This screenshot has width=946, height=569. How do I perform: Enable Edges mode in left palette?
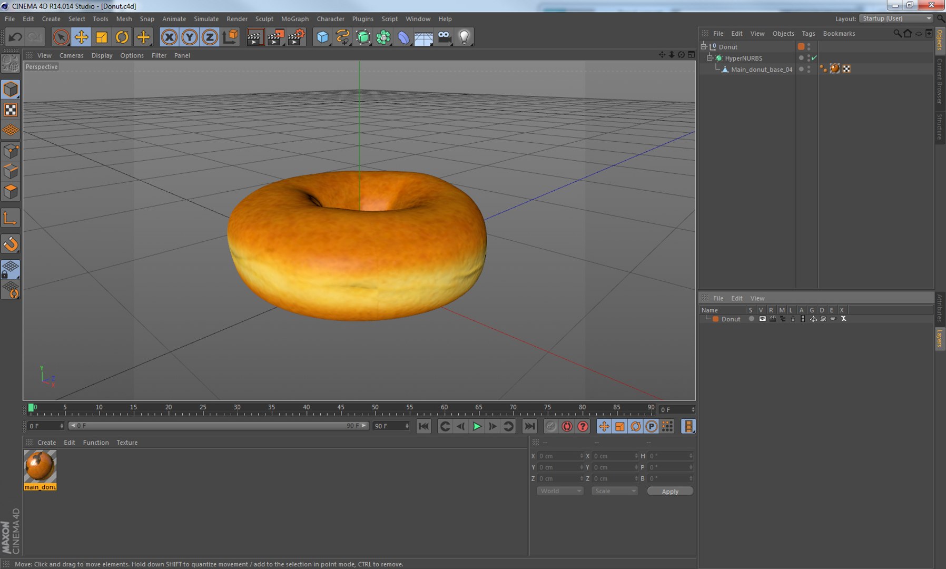11,172
